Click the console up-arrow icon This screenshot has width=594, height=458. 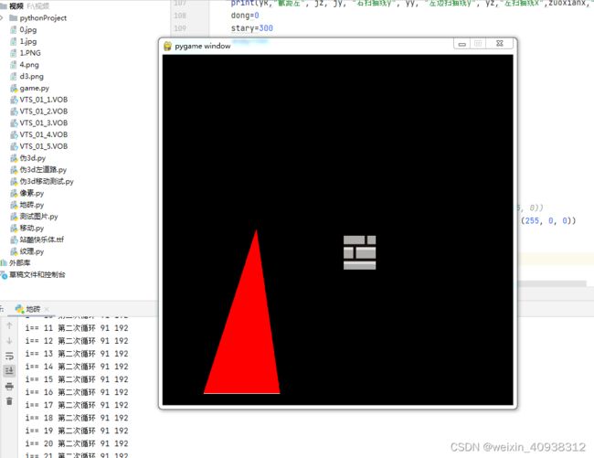coord(9,325)
